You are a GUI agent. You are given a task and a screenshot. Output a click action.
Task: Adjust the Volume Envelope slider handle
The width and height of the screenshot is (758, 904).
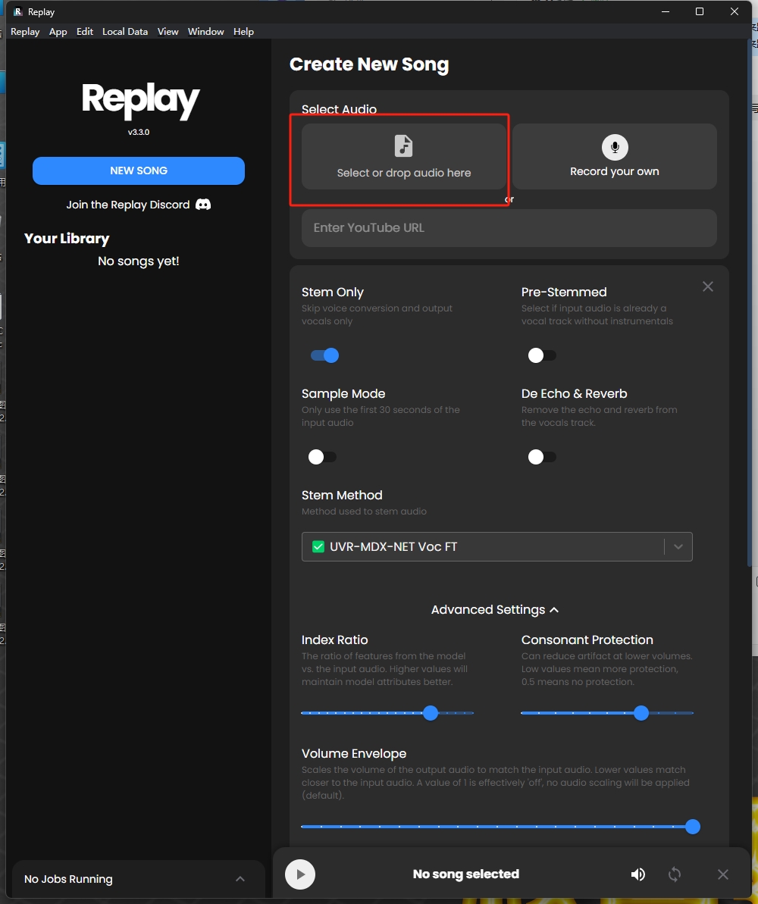[x=692, y=827]
